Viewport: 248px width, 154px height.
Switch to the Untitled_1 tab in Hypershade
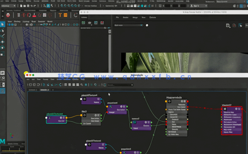(33, 90)
